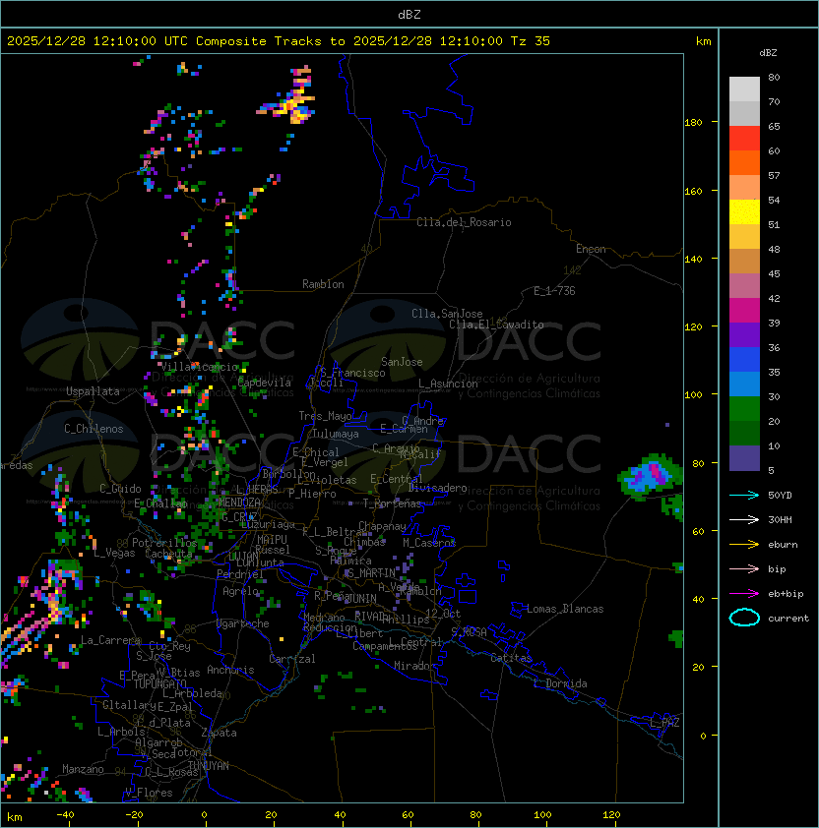The image size is (819, 828).
Task: Click the blue-purple storm cell at the east edge
Action: pos(650,475)
